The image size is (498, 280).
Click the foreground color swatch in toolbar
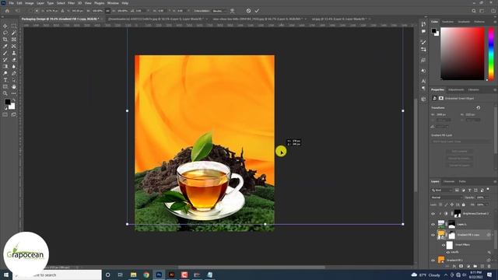click(x=7, y=102)
